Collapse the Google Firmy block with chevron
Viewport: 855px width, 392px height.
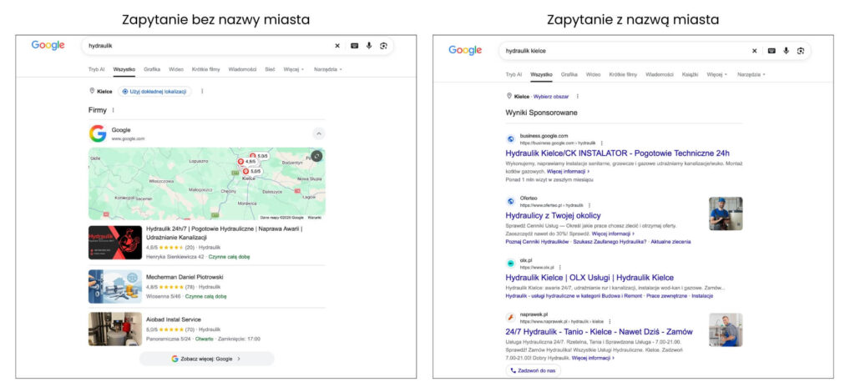pyautogui.click(x=319, y=133)
